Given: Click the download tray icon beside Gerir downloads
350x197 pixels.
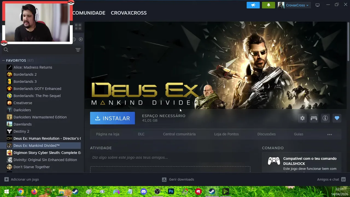Looking at the screenshot, I should [x=164, y=179].
